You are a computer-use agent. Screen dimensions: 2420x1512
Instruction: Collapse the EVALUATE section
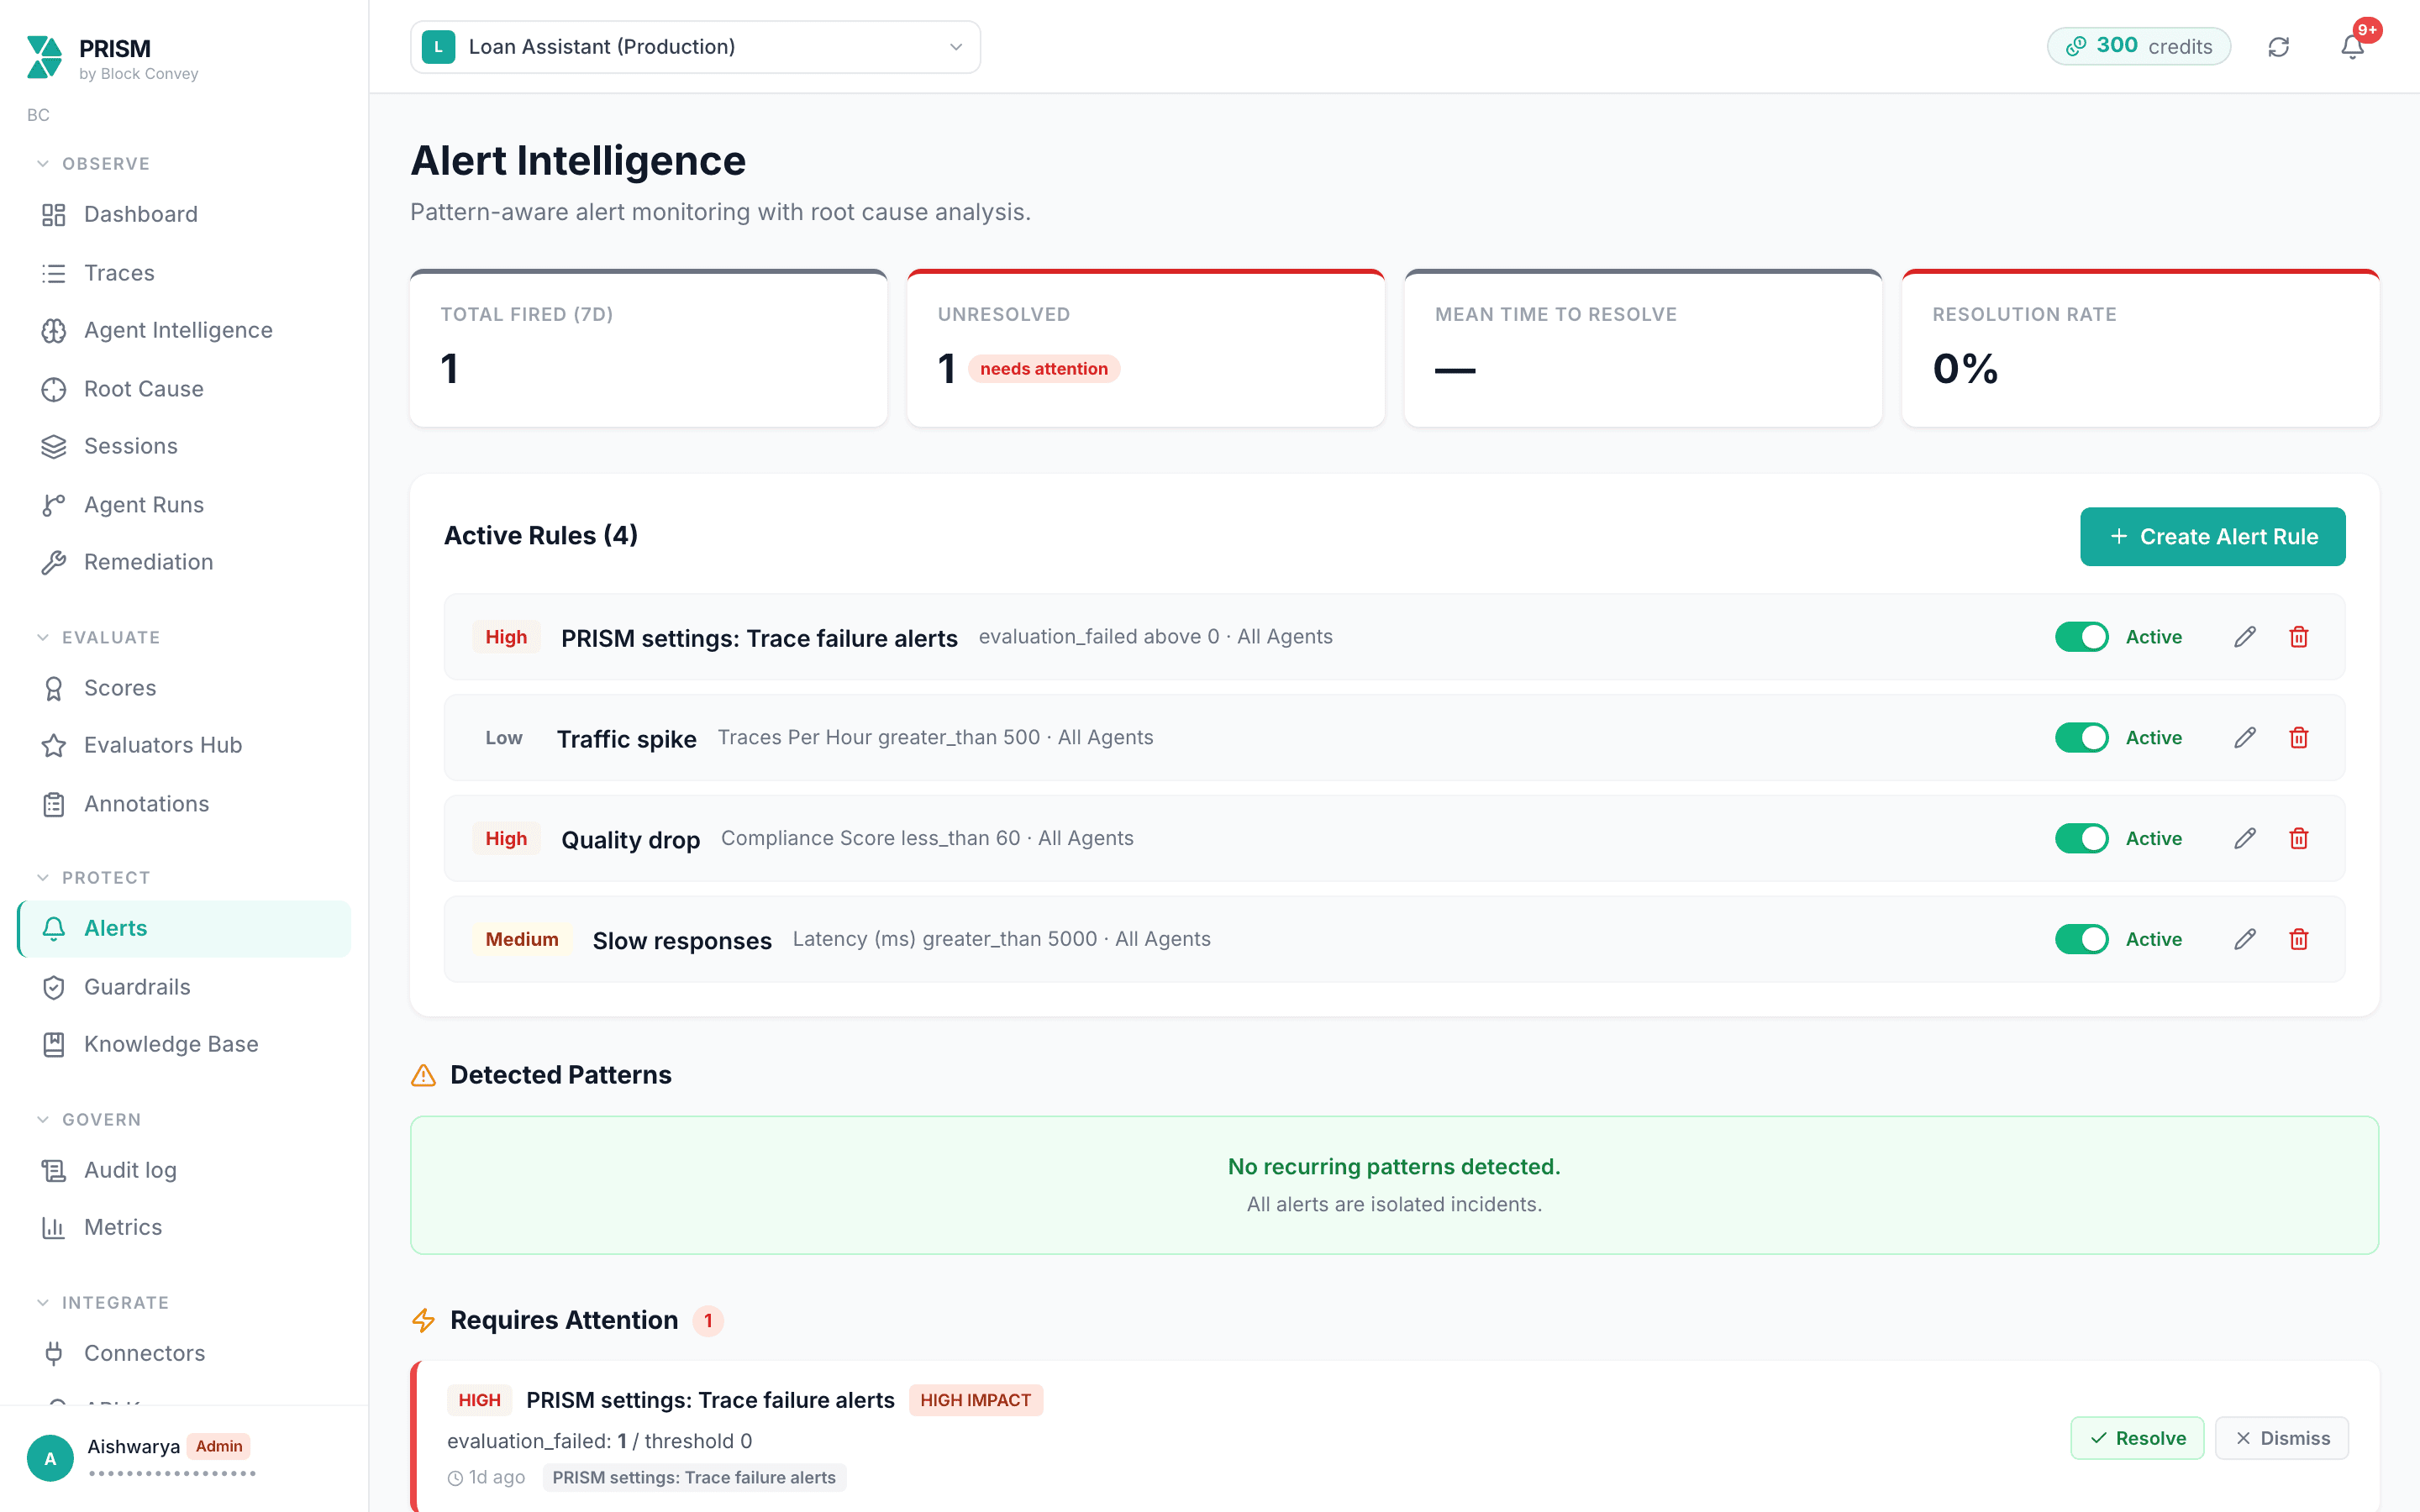coord(98,638)
